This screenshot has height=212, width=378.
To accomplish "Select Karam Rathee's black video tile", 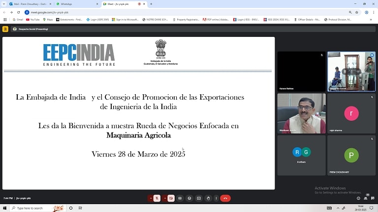I will coord(301,71).
